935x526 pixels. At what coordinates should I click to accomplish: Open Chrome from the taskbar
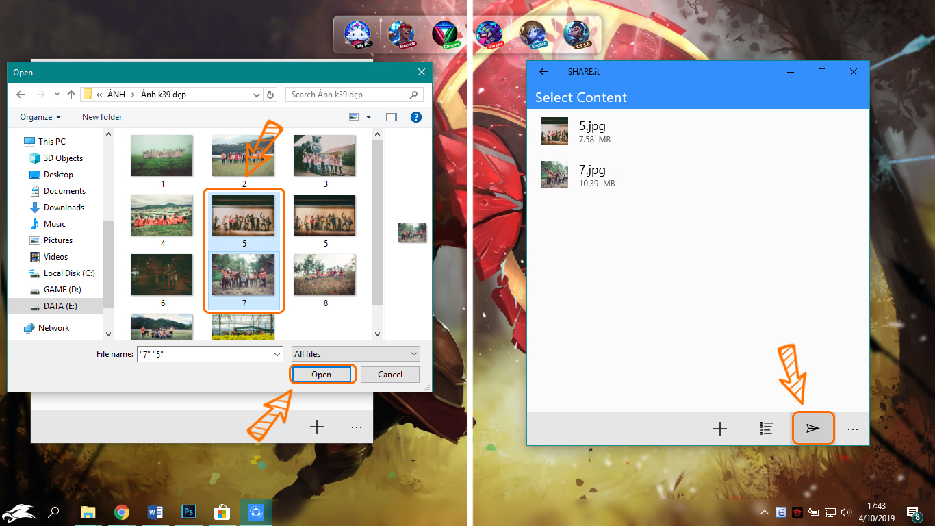tap(122, 512)
